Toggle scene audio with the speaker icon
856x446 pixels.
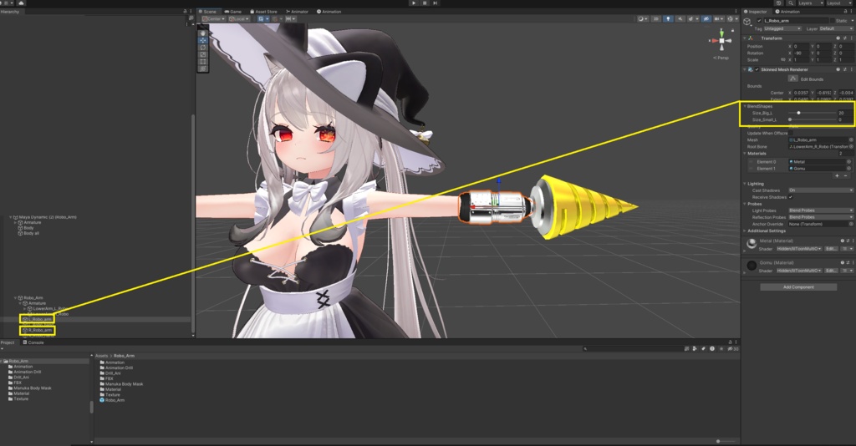pos(680,19)
